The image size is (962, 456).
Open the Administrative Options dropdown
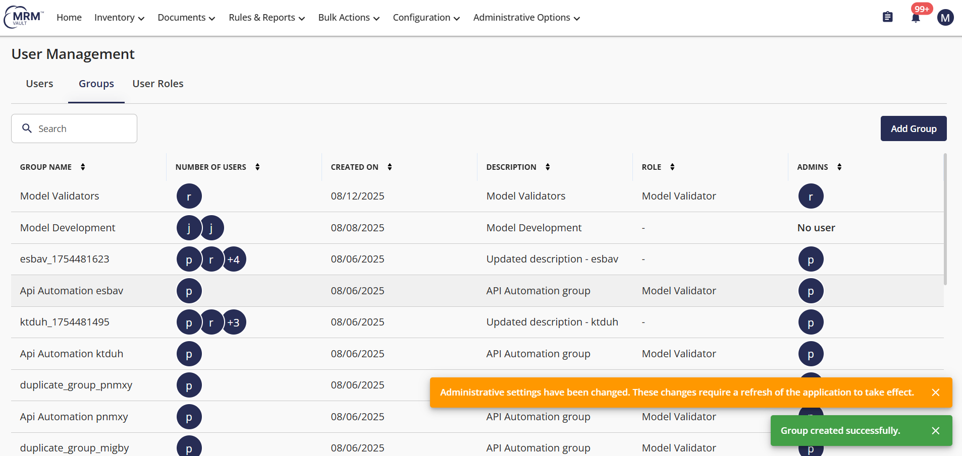pyautogui.click(x=526, y=18)
